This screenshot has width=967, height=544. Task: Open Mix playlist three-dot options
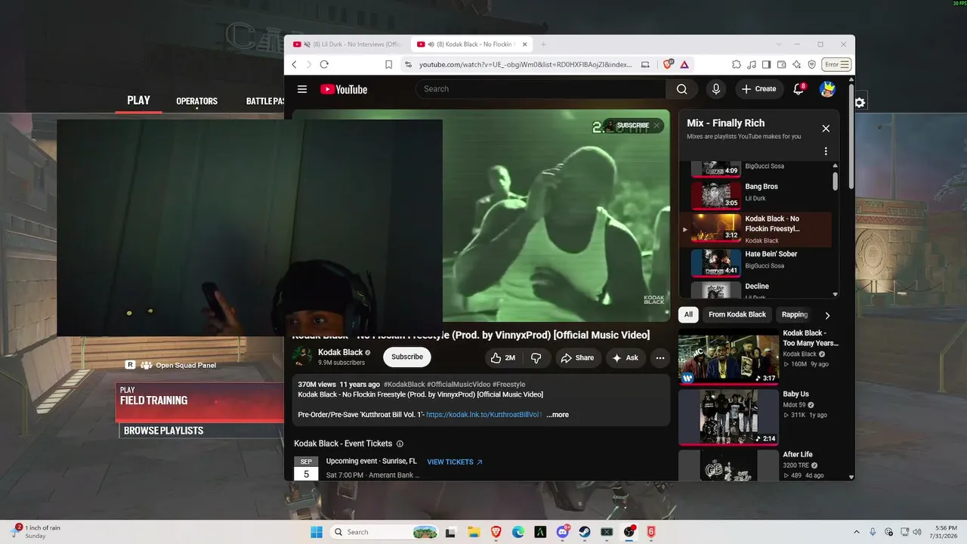point(826,151)
